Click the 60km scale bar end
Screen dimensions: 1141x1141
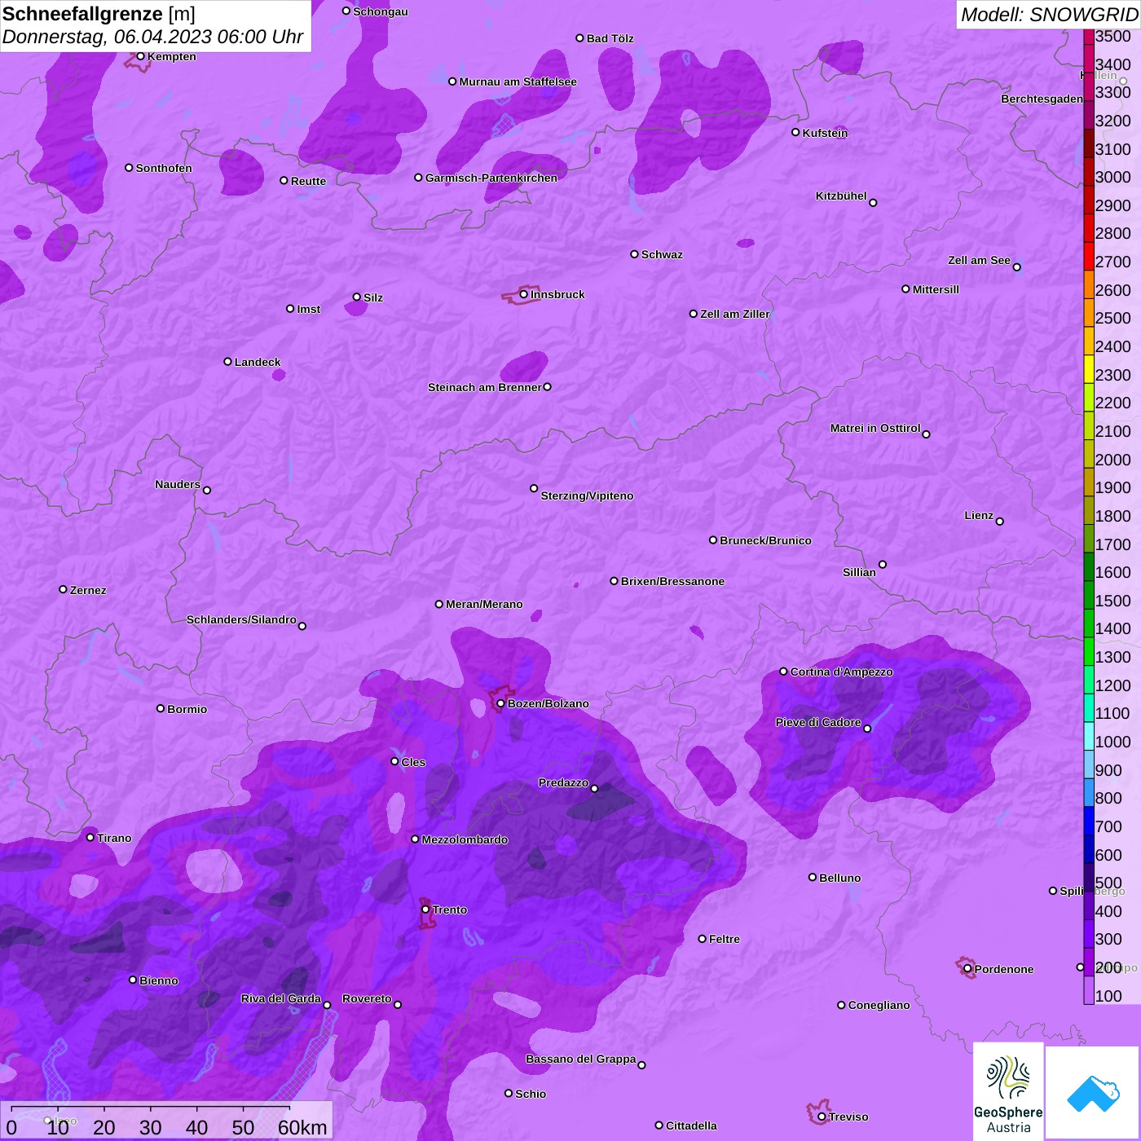(x=290, y=1108)
